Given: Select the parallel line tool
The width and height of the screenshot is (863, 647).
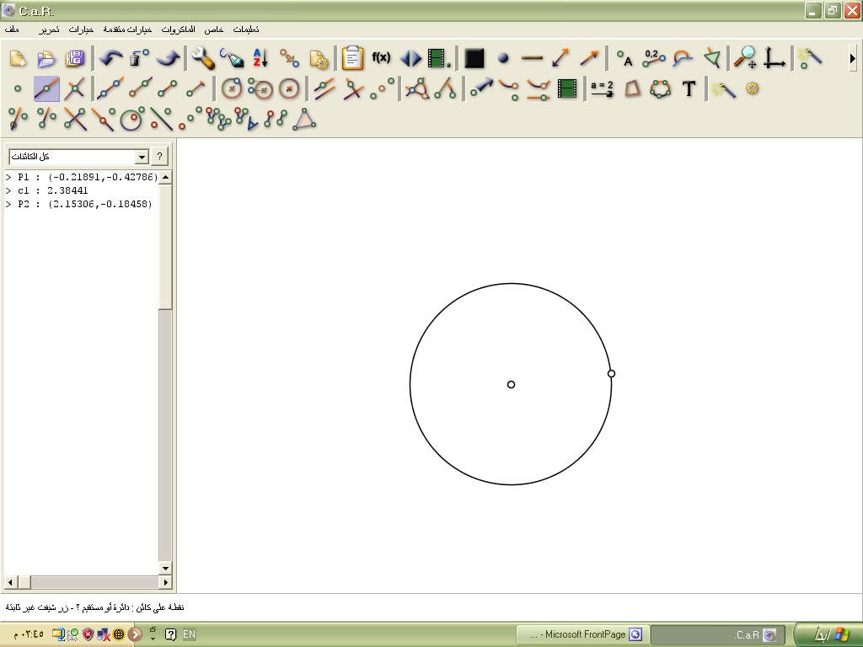Looking at the screenshot, I should [324, 89].
